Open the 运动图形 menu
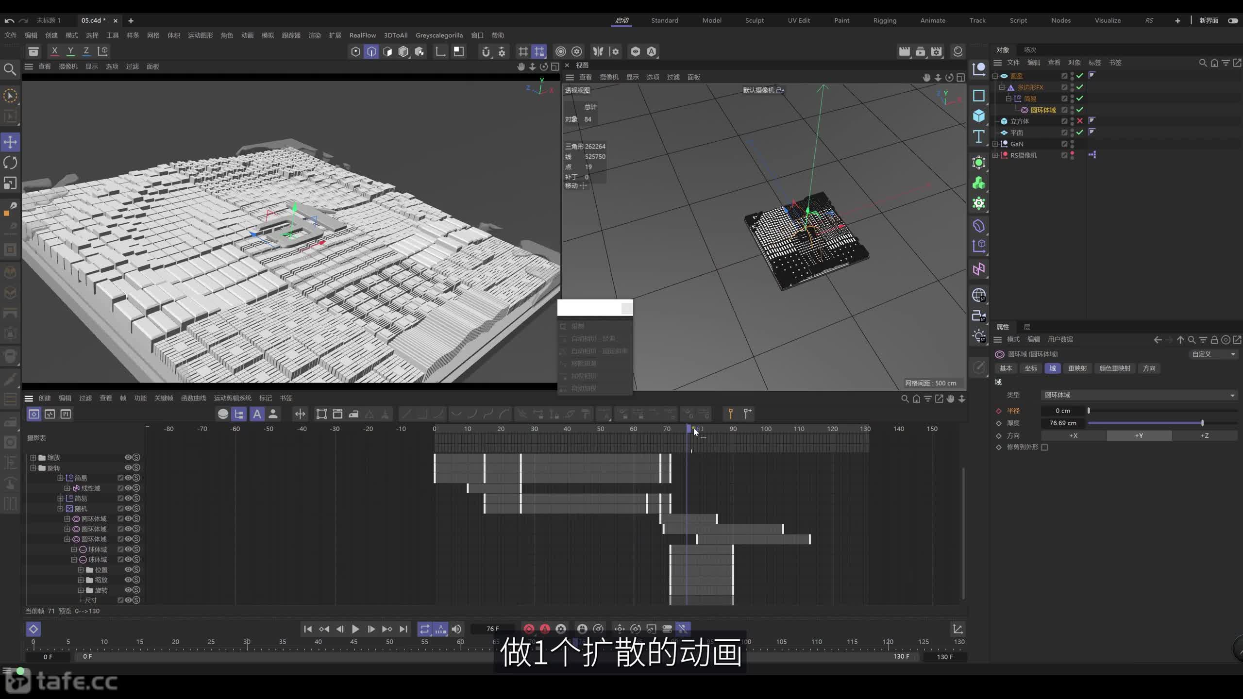Viewport: 1243px width, 699px height. point(200,35)
